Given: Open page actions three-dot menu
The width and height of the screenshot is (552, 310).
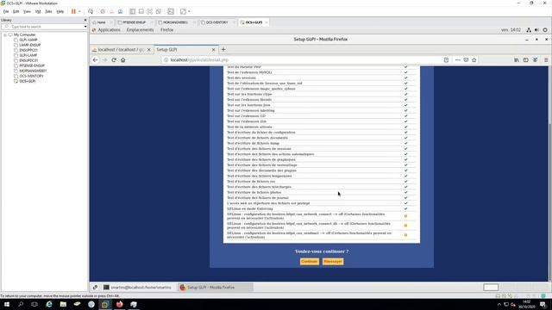Looking at the screenshot, I should point(458,60).
